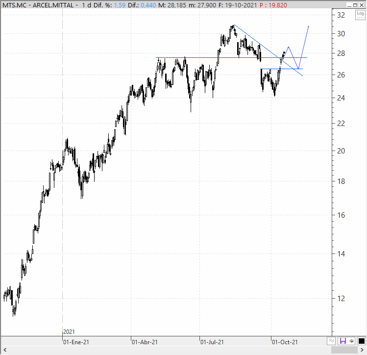This screenshot has height=355, width=367.
Task: Click the 2021 year marker label
Action: [x=69, y=332]
